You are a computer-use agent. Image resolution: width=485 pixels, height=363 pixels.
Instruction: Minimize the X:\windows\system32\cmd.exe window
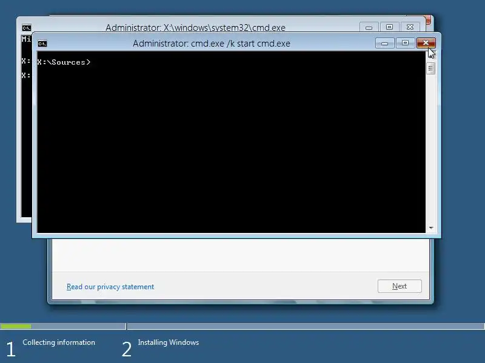coord(369,27)
